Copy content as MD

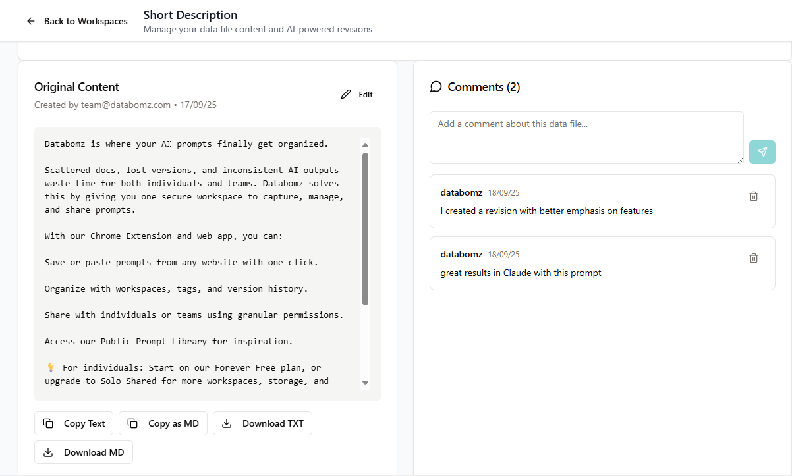pyautogui.click(x=163, y=423)
